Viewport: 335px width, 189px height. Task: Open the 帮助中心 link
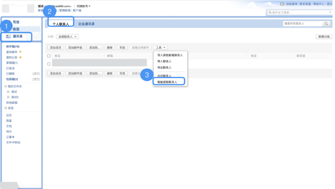coord(319,4)
